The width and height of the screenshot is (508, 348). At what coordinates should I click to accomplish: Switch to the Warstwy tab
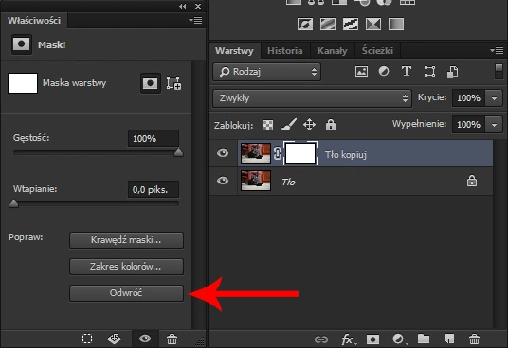coord(234,51)
